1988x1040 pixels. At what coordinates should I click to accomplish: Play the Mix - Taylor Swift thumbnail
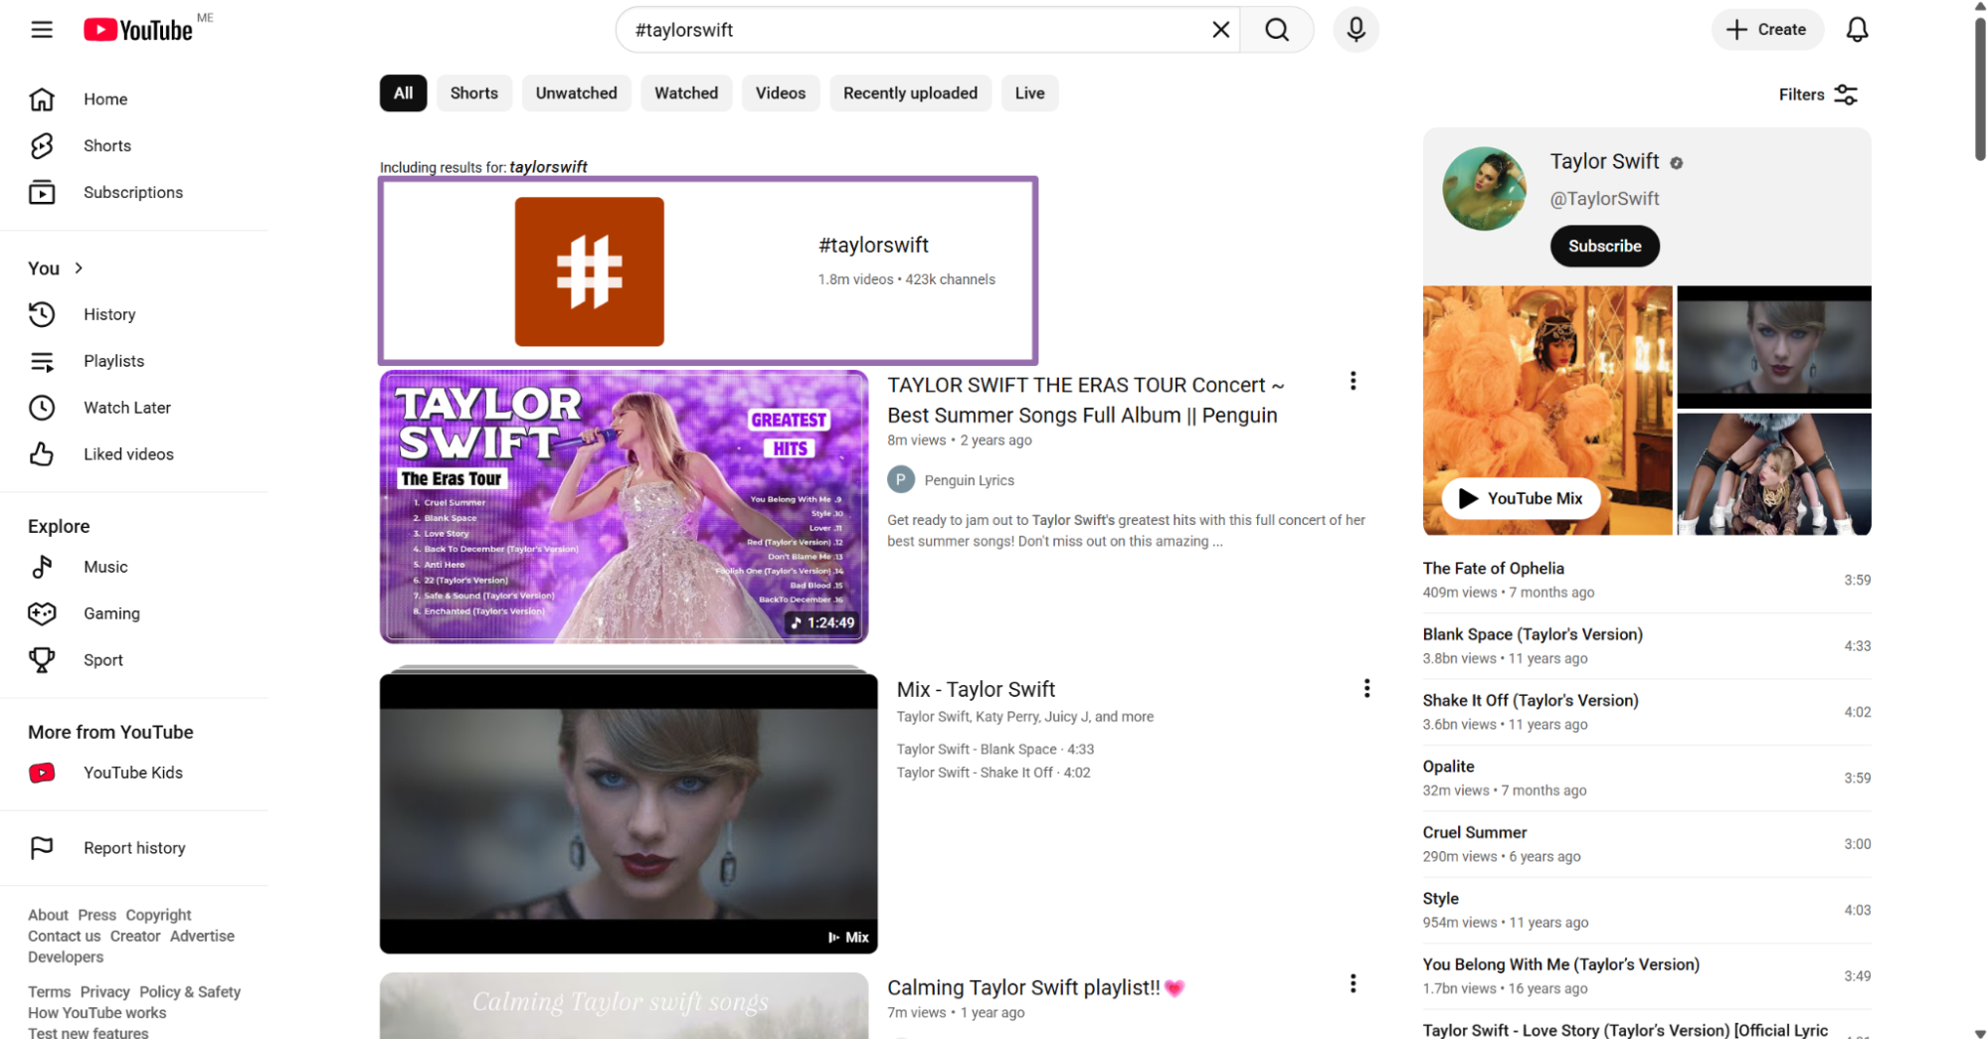[629, 813]
